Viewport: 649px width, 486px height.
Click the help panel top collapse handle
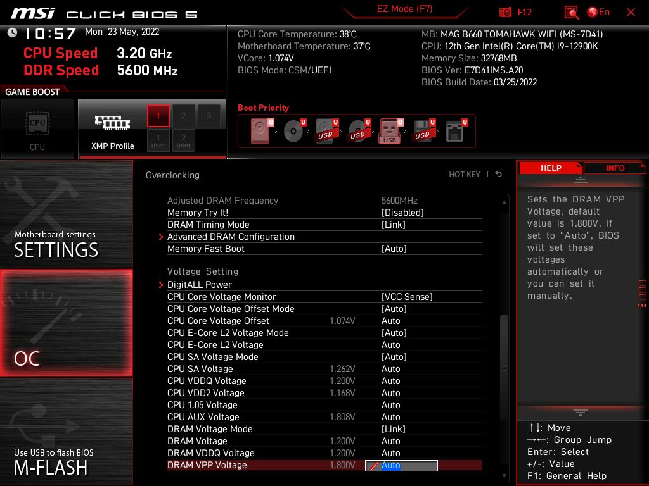click(581, 180)
